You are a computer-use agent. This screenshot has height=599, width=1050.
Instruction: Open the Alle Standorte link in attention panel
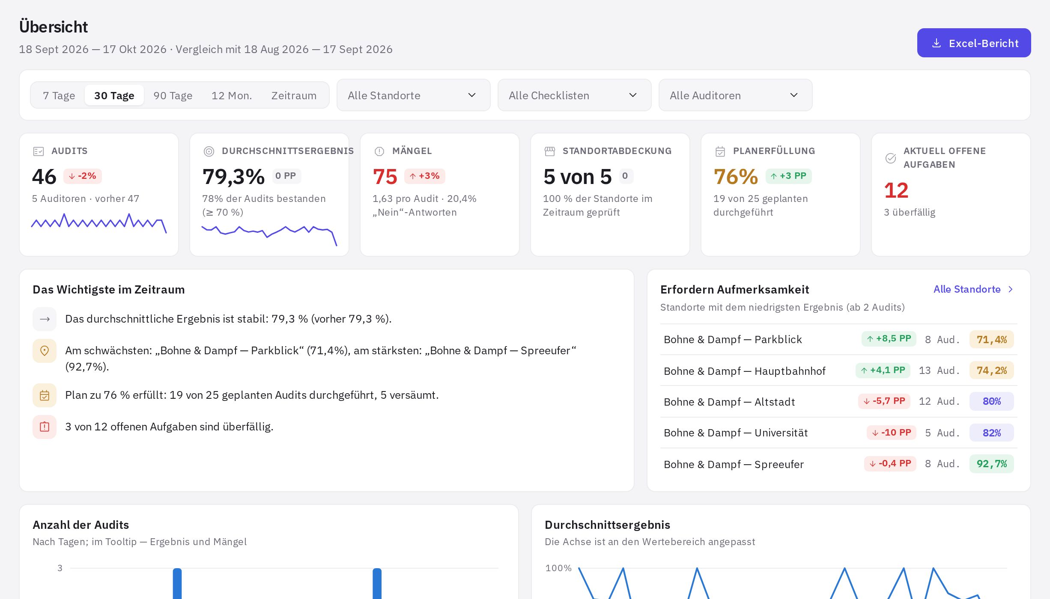coord(974,290)
